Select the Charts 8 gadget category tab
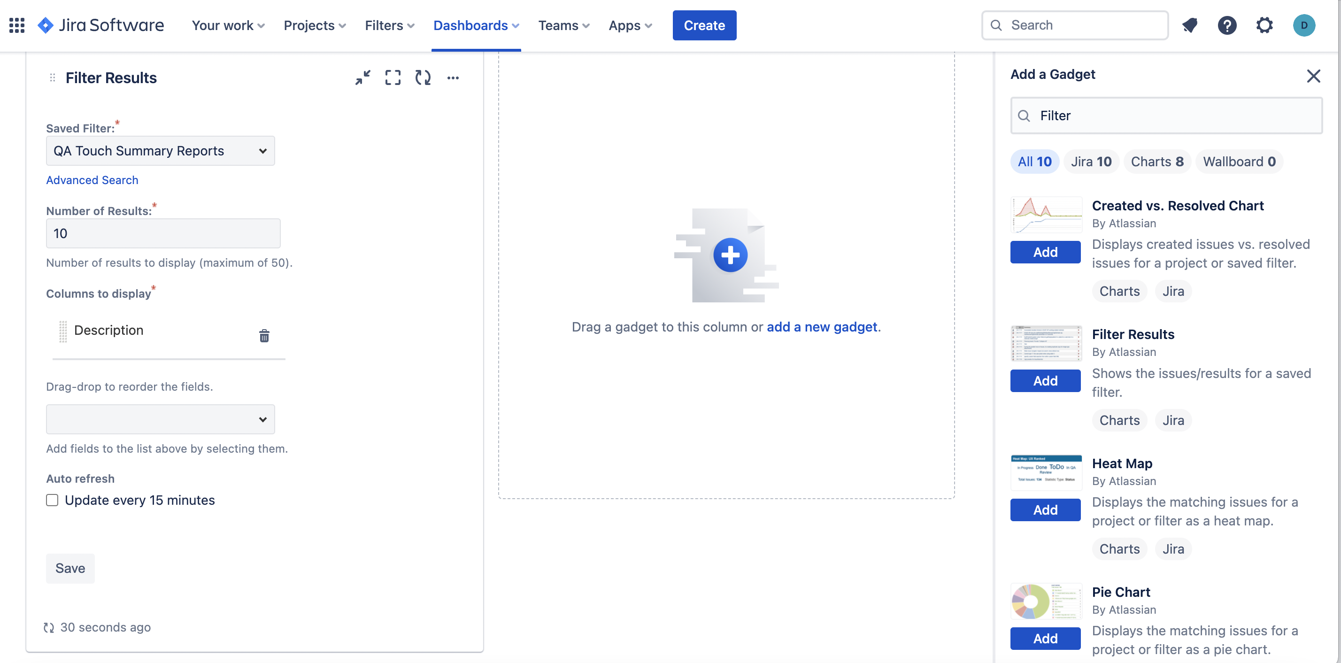 pos(1157,162)
